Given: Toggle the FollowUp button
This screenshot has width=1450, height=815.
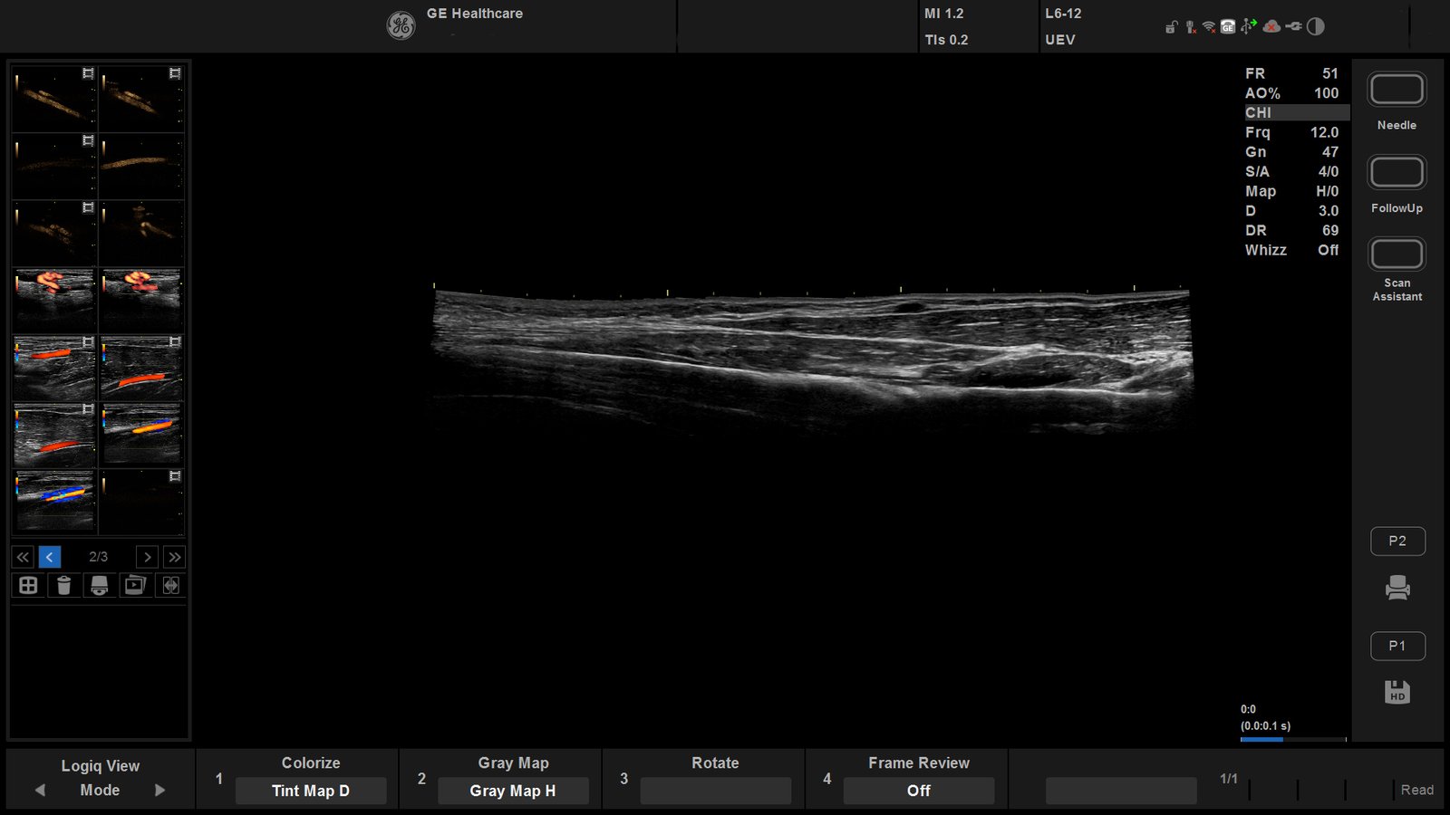Looking at the screenshot, I should pyautogui.click(x=1397, y=173).
